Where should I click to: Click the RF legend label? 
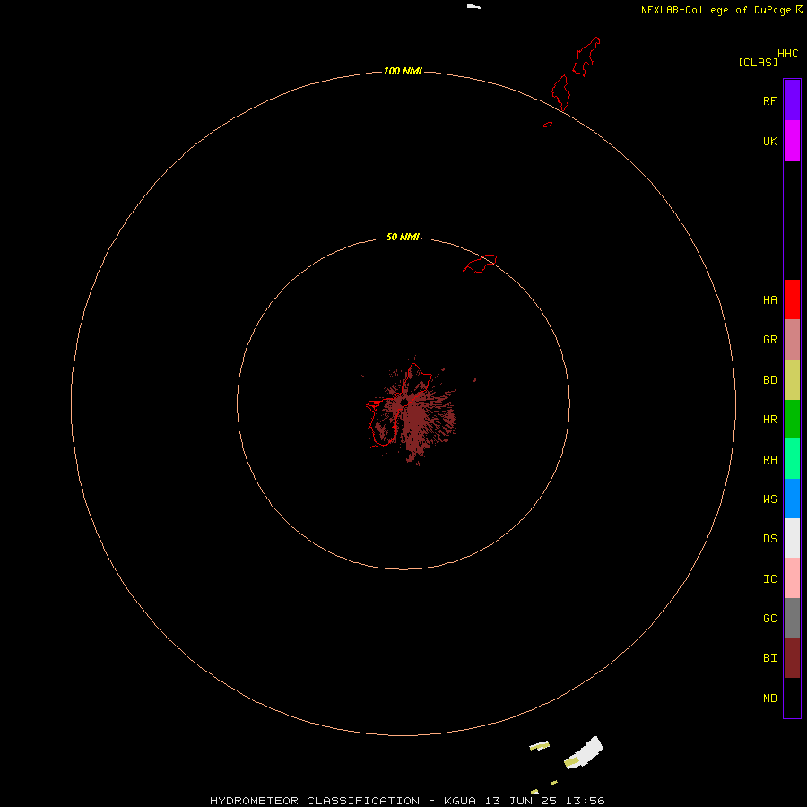point(769,100)
